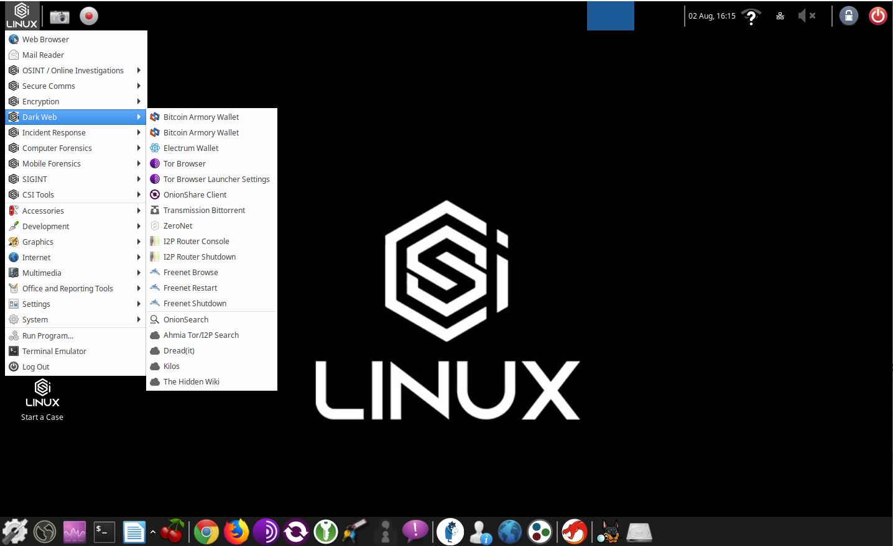Open The Hidden Wiki link
The width and height of the screenshot is (893, 546).
(x=211, y=381)
